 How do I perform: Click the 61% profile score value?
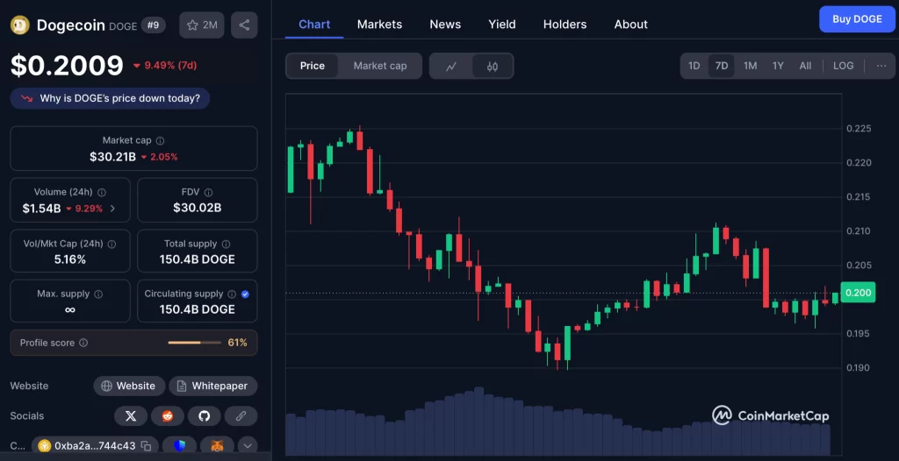pos(237,343)
